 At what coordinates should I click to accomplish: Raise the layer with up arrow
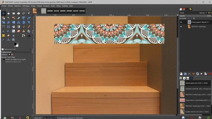[189, 74]
